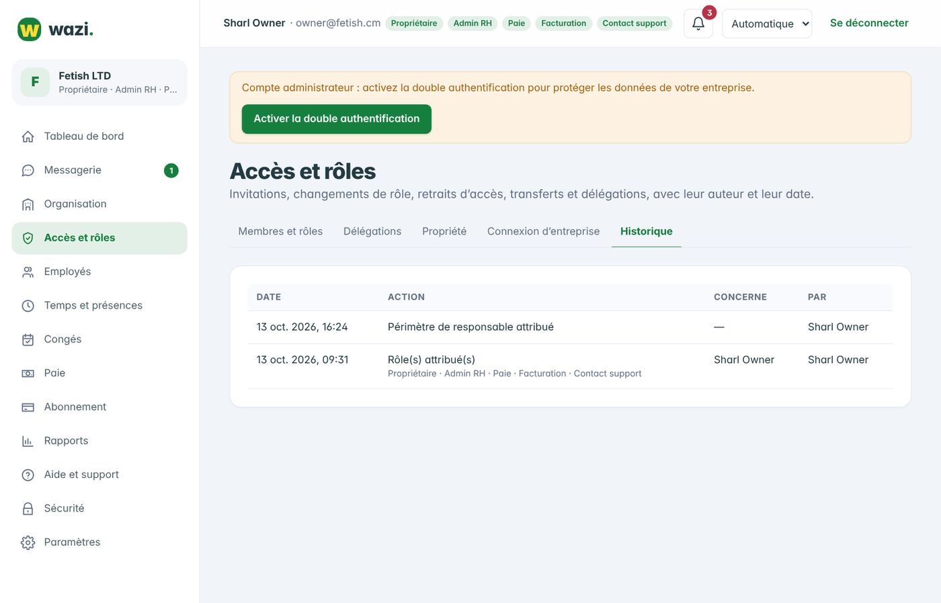Click the DATE column header

coord(269,297)
